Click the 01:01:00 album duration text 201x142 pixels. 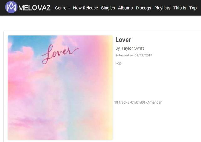pos(138,102)
